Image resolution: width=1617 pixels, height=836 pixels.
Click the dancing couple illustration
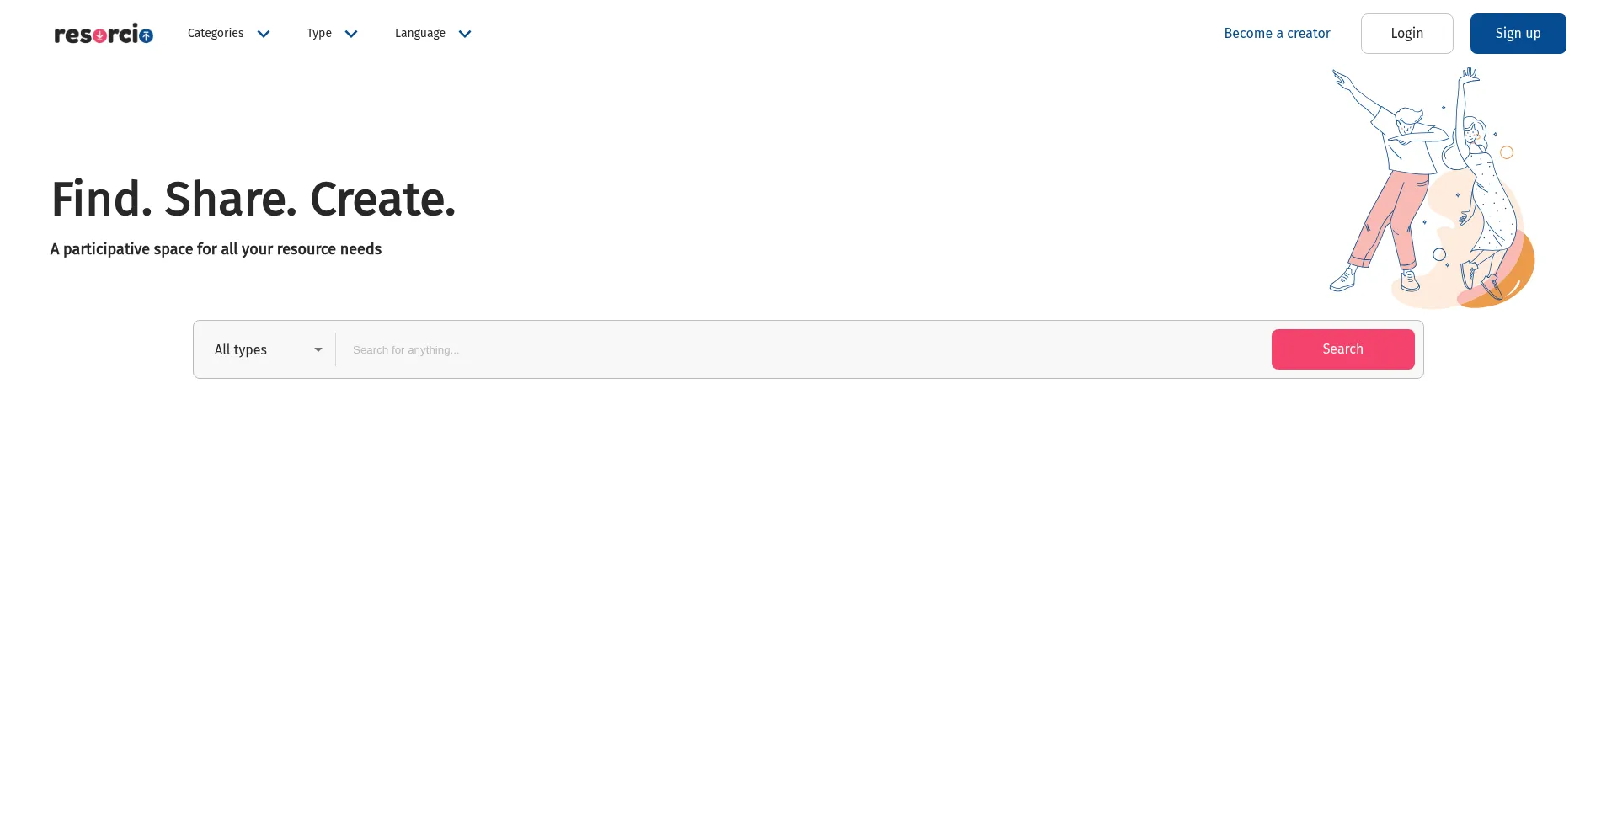click(x=1431, y=188)
